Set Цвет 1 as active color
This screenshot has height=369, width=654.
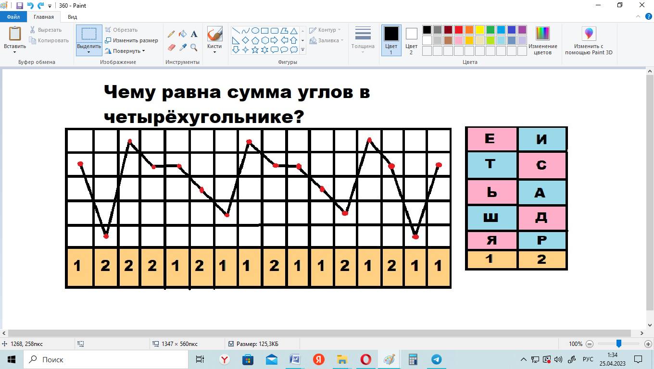[391, 40]
